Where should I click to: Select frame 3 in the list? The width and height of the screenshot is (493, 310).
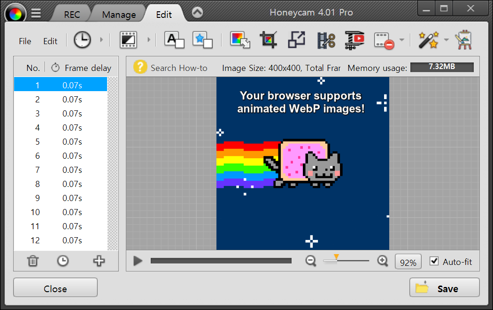(61, 114)
